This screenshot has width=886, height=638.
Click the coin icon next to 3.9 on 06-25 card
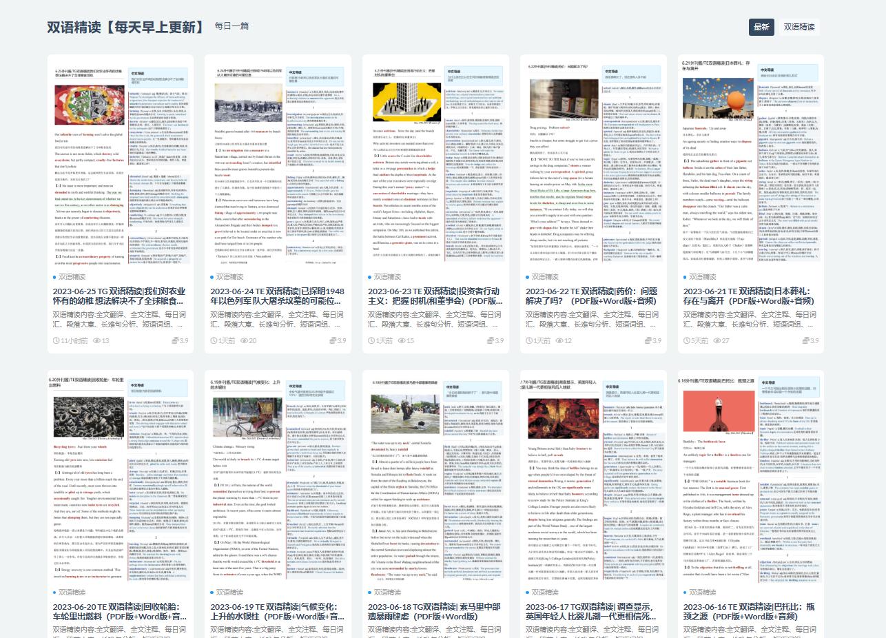click(x=174, y=339)
